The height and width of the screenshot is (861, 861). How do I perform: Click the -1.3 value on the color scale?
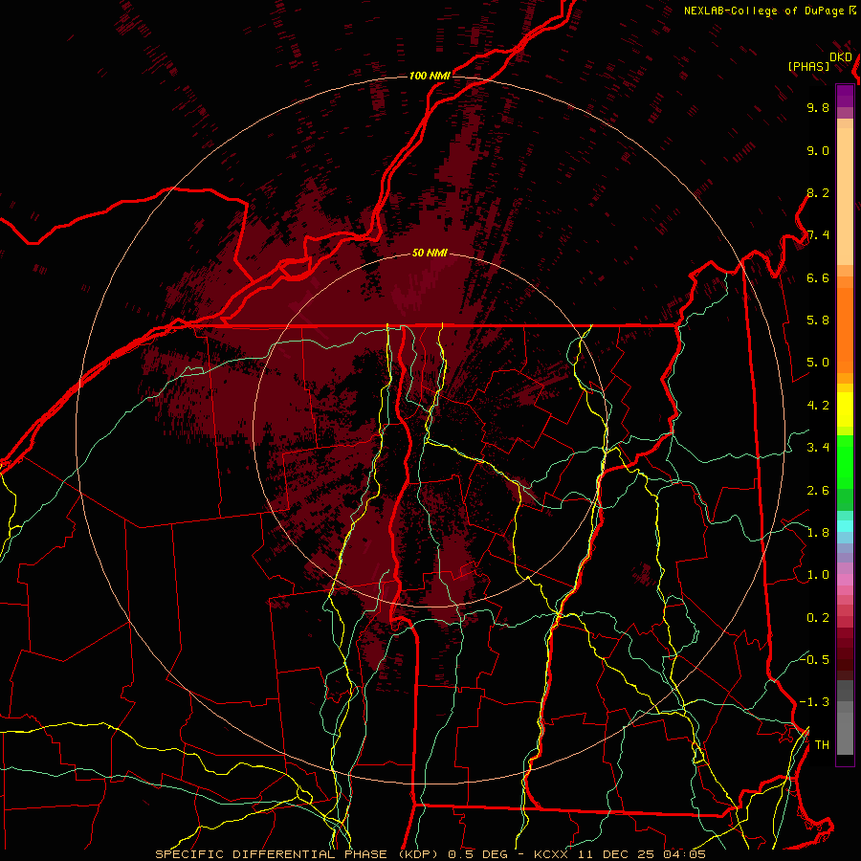pyautogui.click(x=814, y=702)
